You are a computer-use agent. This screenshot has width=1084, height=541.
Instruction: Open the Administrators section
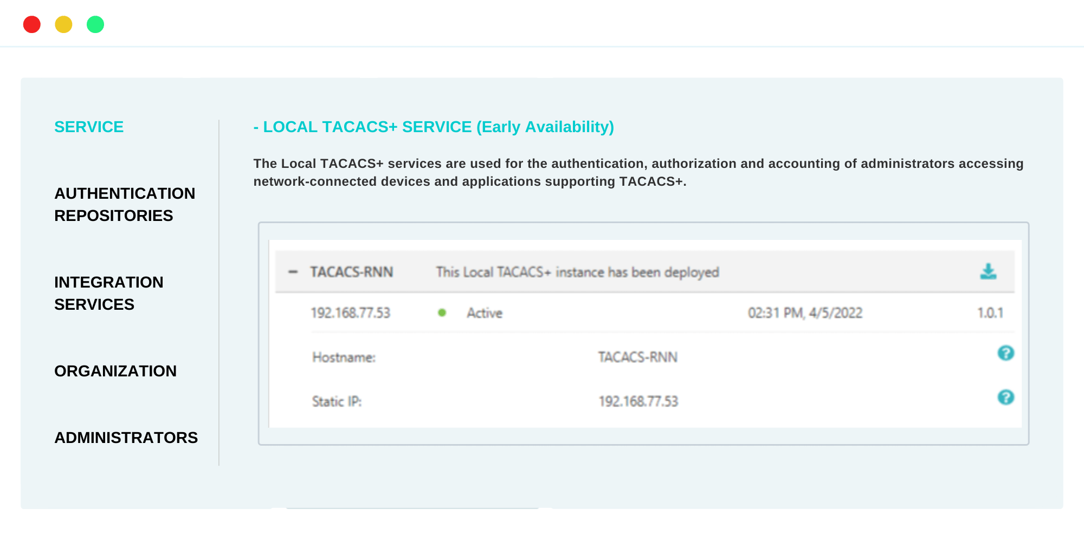click(126, 438)
